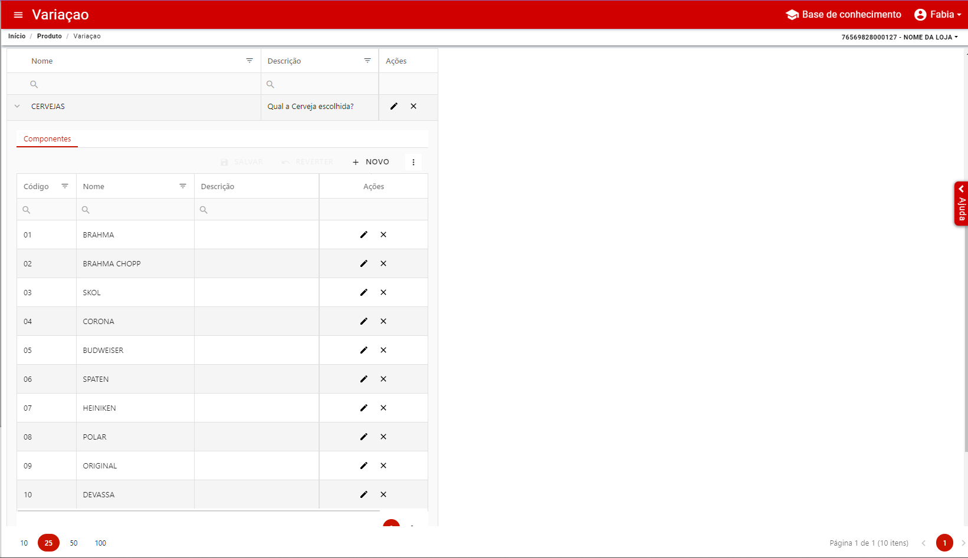968x558 pixels.
Task: Collapse the CERVEJAS row
Action: [17, 106]
